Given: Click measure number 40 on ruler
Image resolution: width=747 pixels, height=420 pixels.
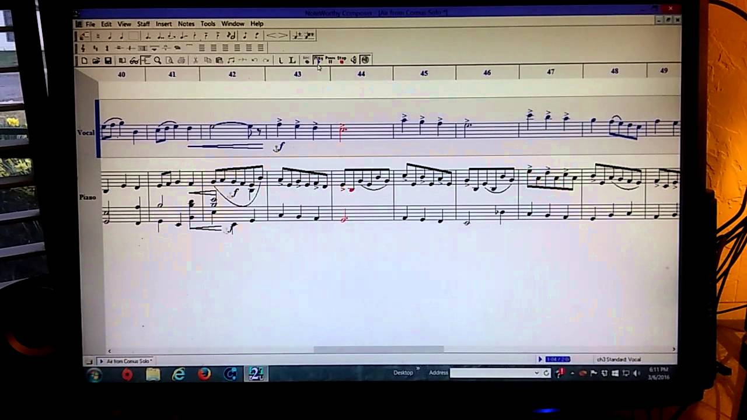Looking at the screenshot, I should click(x=121, y=75).
